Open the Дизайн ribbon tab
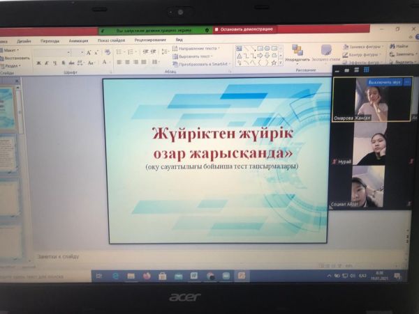 [24, 40]
